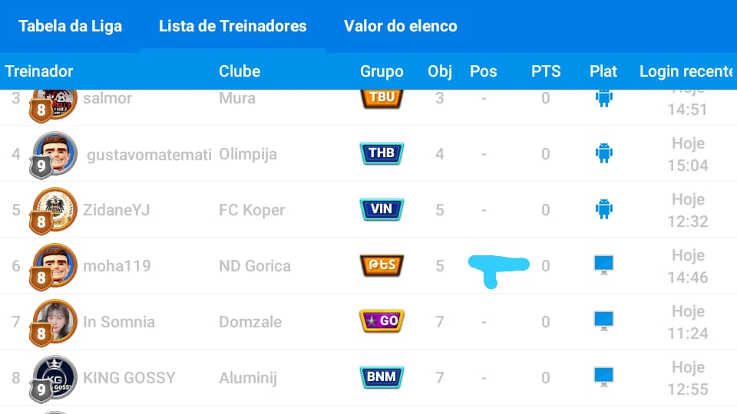The image size is (737, 414).
Task: Click desktop monitor icon for moha119
Action: tap(604, 265)
